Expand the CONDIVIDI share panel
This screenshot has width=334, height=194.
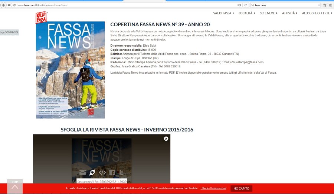pyautogui.click(x=9, y=32)
